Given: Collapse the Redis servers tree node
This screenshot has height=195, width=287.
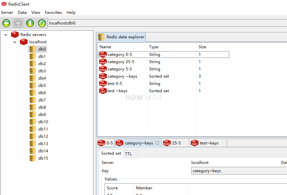Looking at the screenshot, I should coord(6,35).
